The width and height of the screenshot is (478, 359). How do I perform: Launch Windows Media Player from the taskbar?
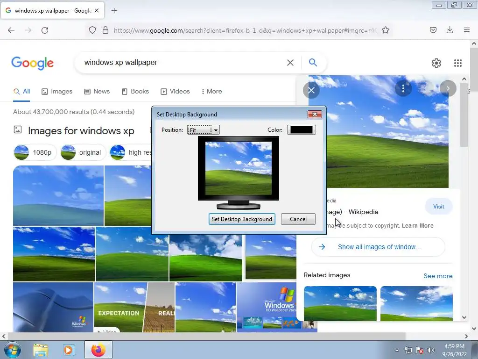tap(69, 350)
